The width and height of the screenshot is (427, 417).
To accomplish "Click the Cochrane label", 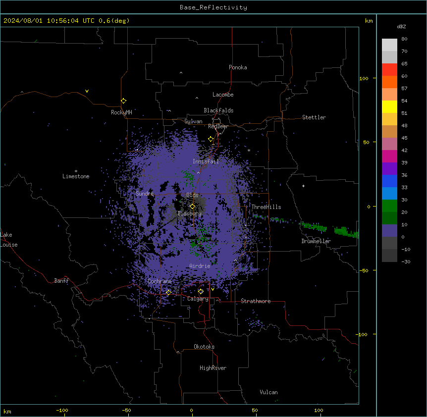I will [160, 281].
